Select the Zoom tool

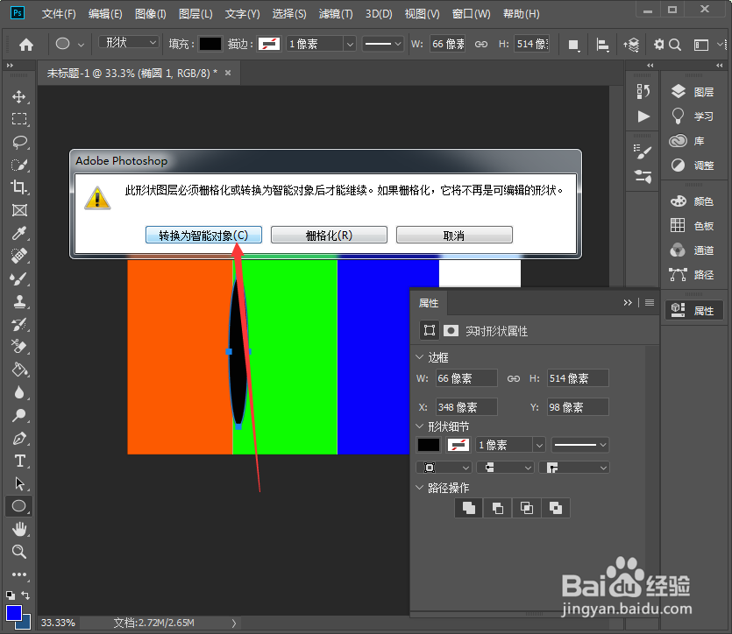(19, 553)
